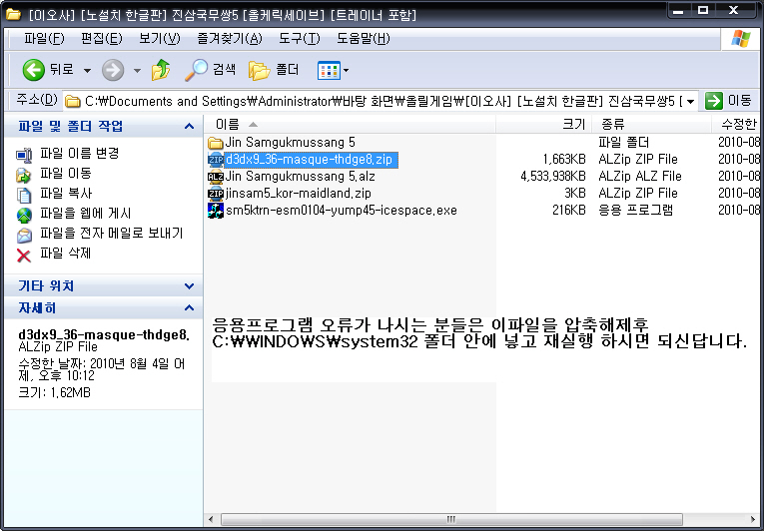Screen dimensions: 764x531
Task: Open the 편집(E) menu
Action: coord(101,39)
